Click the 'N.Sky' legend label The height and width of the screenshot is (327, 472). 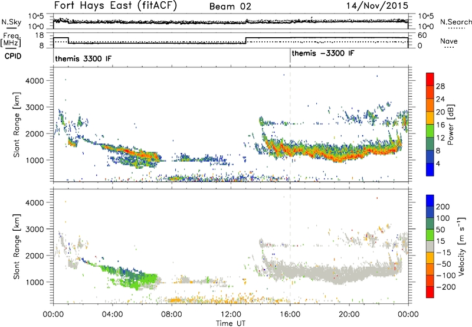pyautogui.click(x=11, y=22)
